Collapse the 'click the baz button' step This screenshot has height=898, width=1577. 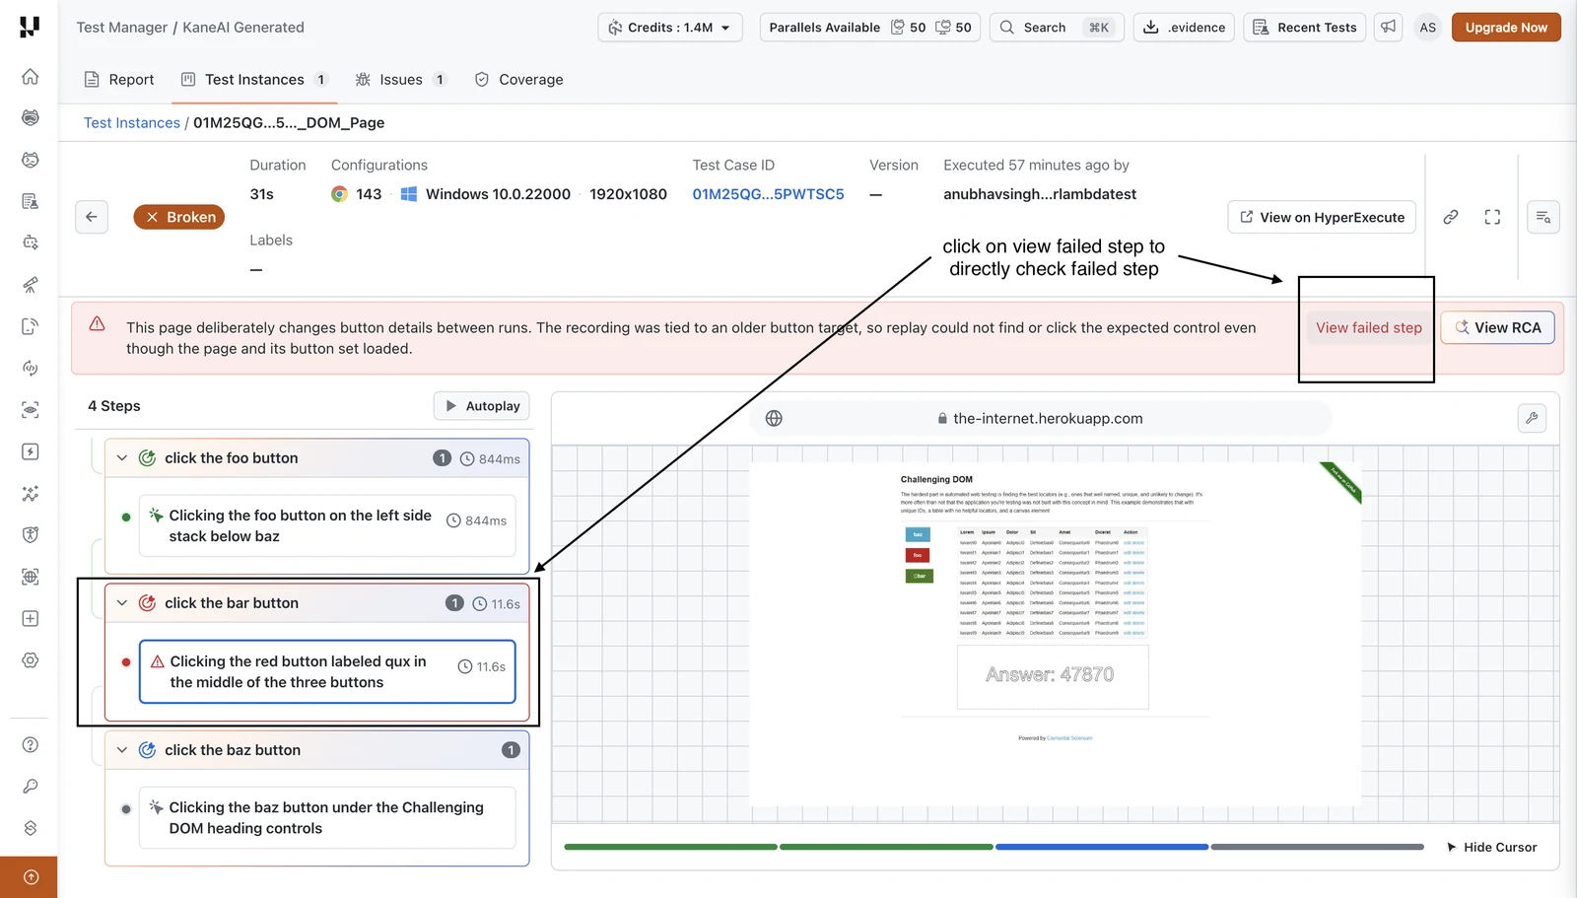tap(122, 750)
